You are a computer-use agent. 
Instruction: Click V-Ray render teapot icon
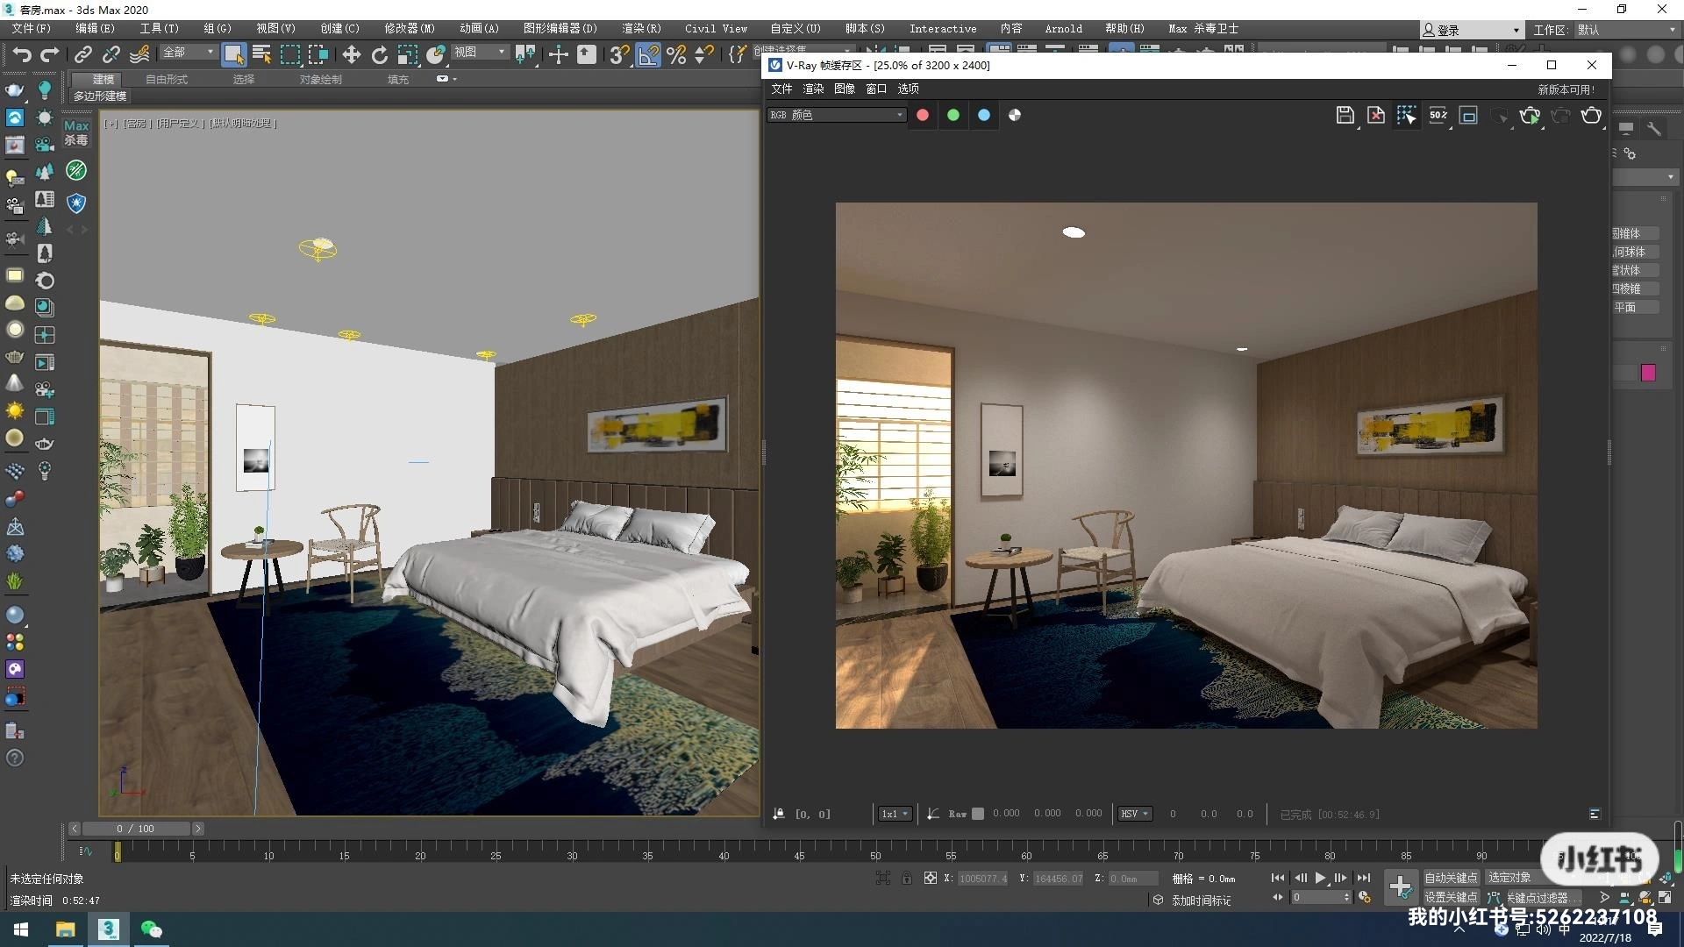1590,115
